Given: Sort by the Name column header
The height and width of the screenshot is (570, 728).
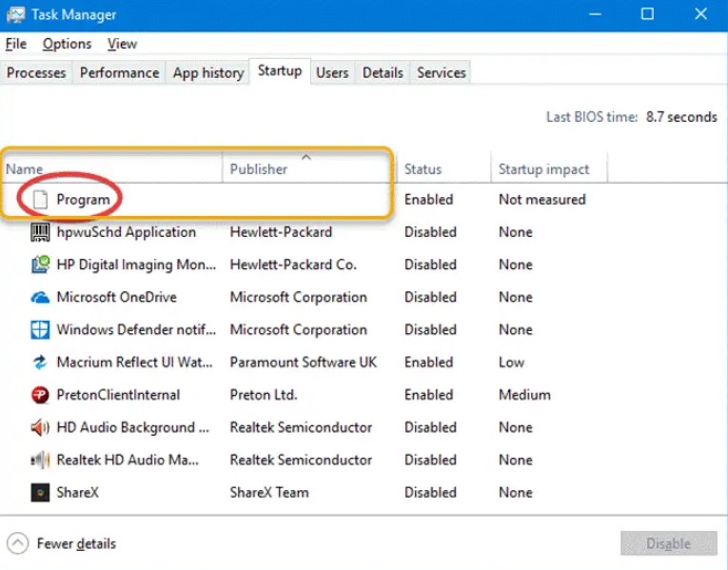Looking at the screenshot, I should coord(111,169).
